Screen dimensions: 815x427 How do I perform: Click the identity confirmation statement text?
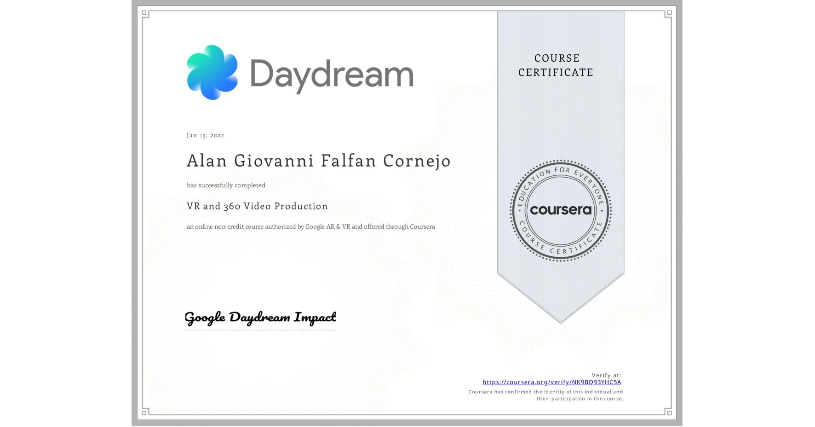coord(545,395)
